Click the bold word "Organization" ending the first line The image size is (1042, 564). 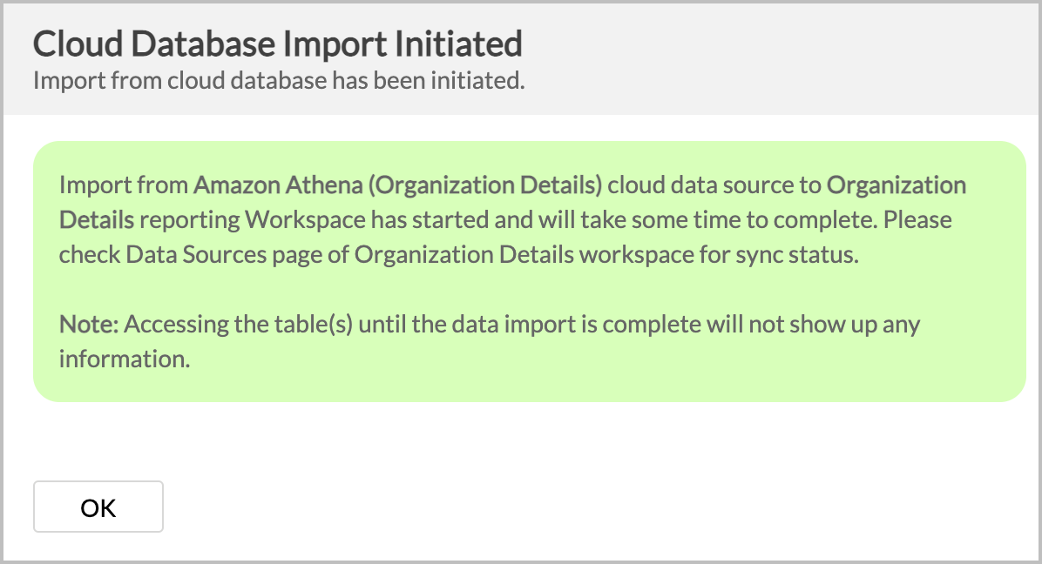(897, 185)
